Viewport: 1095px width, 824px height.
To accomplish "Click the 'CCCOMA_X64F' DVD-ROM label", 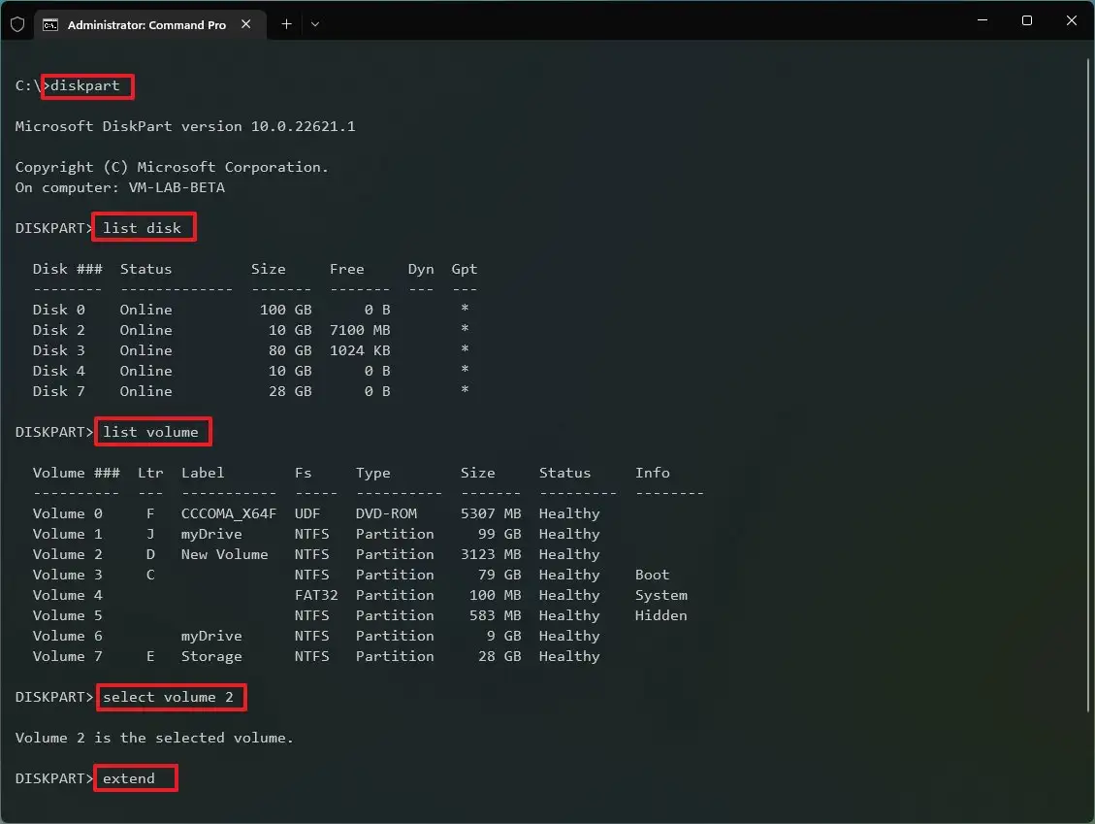I will (x=228, y=513).
